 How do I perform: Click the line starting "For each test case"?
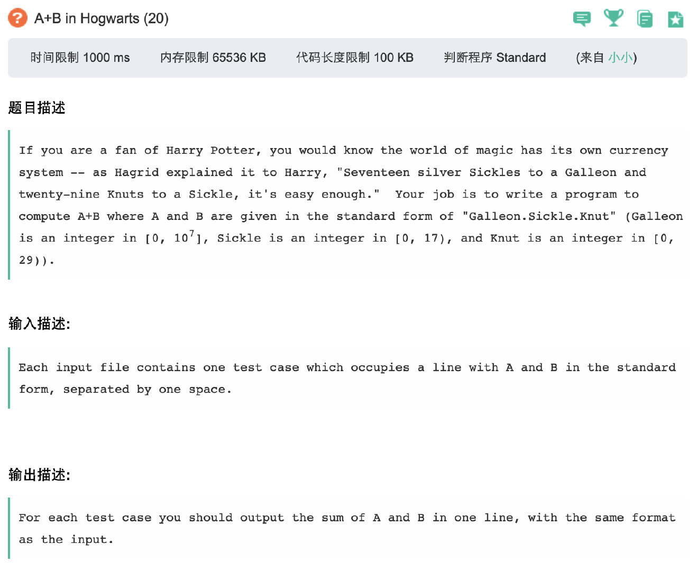[347, 518]
